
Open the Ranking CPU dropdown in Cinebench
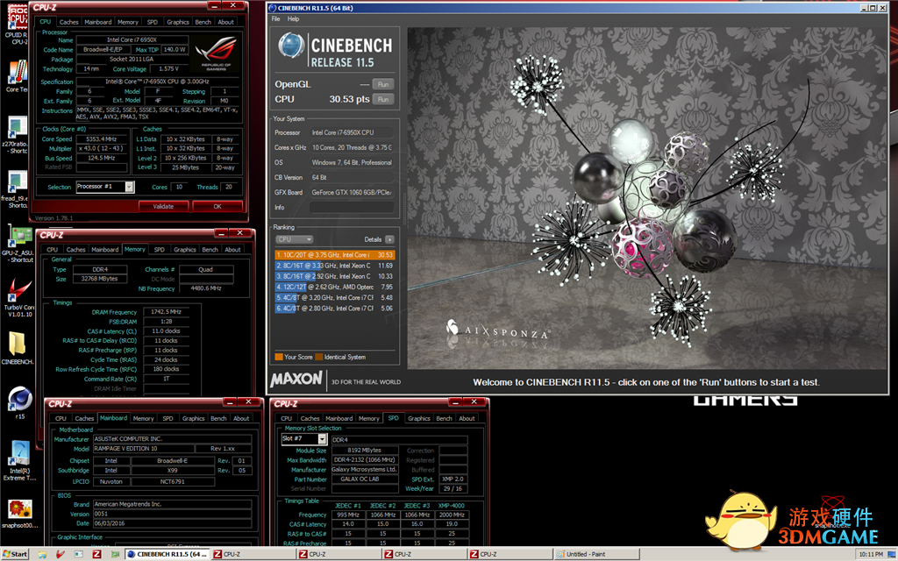[x=294, y=239]
